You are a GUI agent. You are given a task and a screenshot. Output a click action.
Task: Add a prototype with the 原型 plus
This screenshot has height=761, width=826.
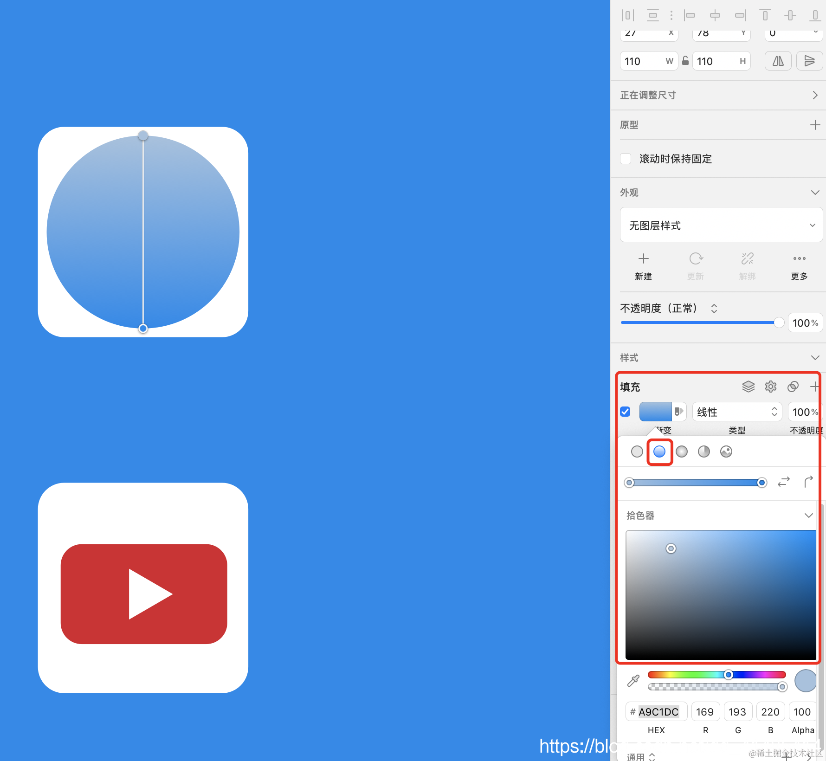point(815,125)
